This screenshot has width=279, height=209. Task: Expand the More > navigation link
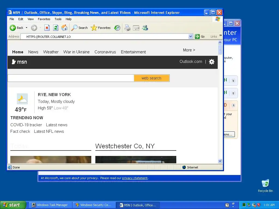[189, 50]
